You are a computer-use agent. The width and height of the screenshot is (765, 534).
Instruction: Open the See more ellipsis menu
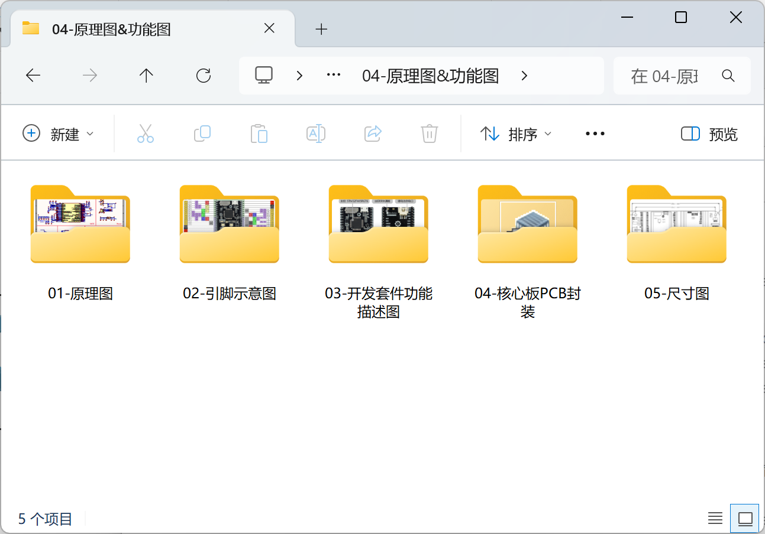point(594,133)
